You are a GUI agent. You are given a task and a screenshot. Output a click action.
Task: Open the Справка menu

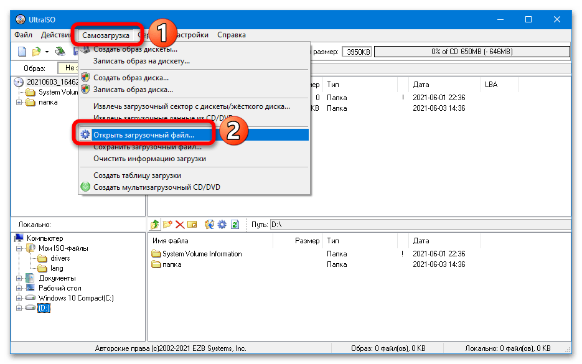[231, 35]
